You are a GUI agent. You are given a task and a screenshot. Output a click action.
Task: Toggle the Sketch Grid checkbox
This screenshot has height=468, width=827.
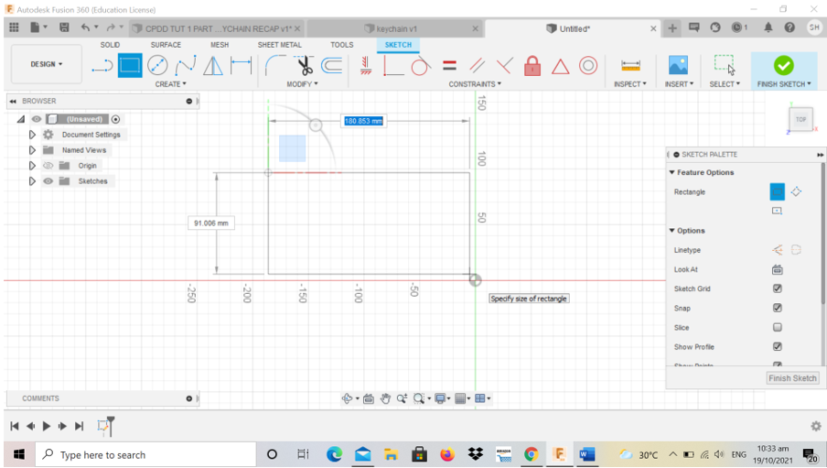pyautogui.click(x=777, y=288)
